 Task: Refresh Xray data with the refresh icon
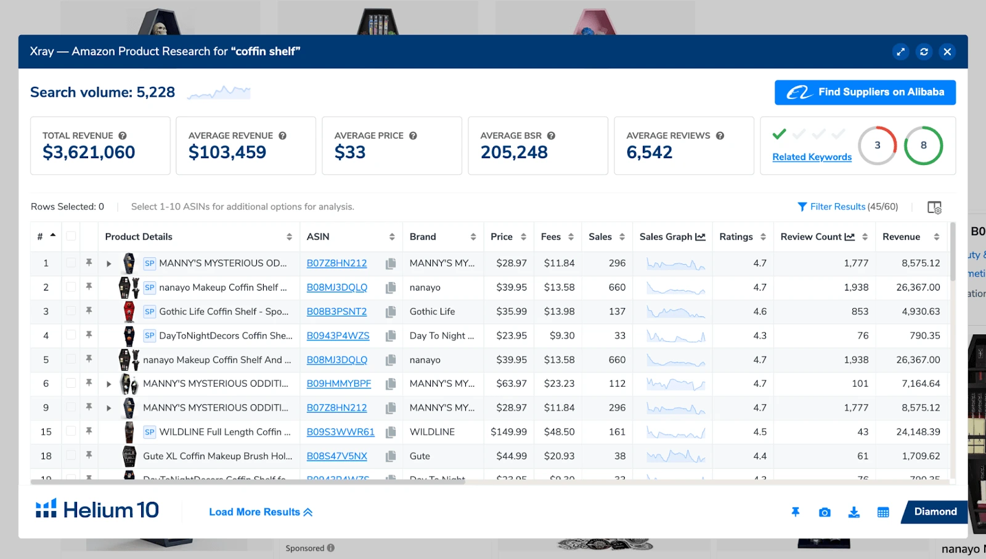point(923,52)
